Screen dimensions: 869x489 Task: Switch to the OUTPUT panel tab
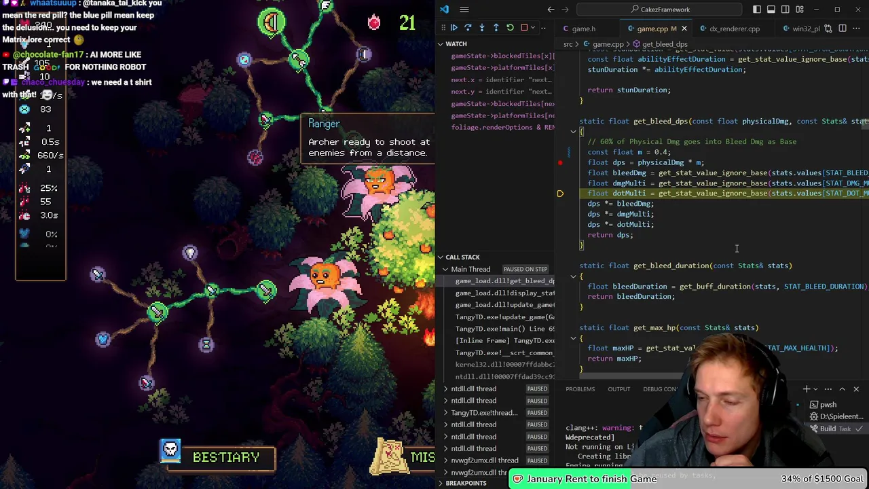click(618, 389)
